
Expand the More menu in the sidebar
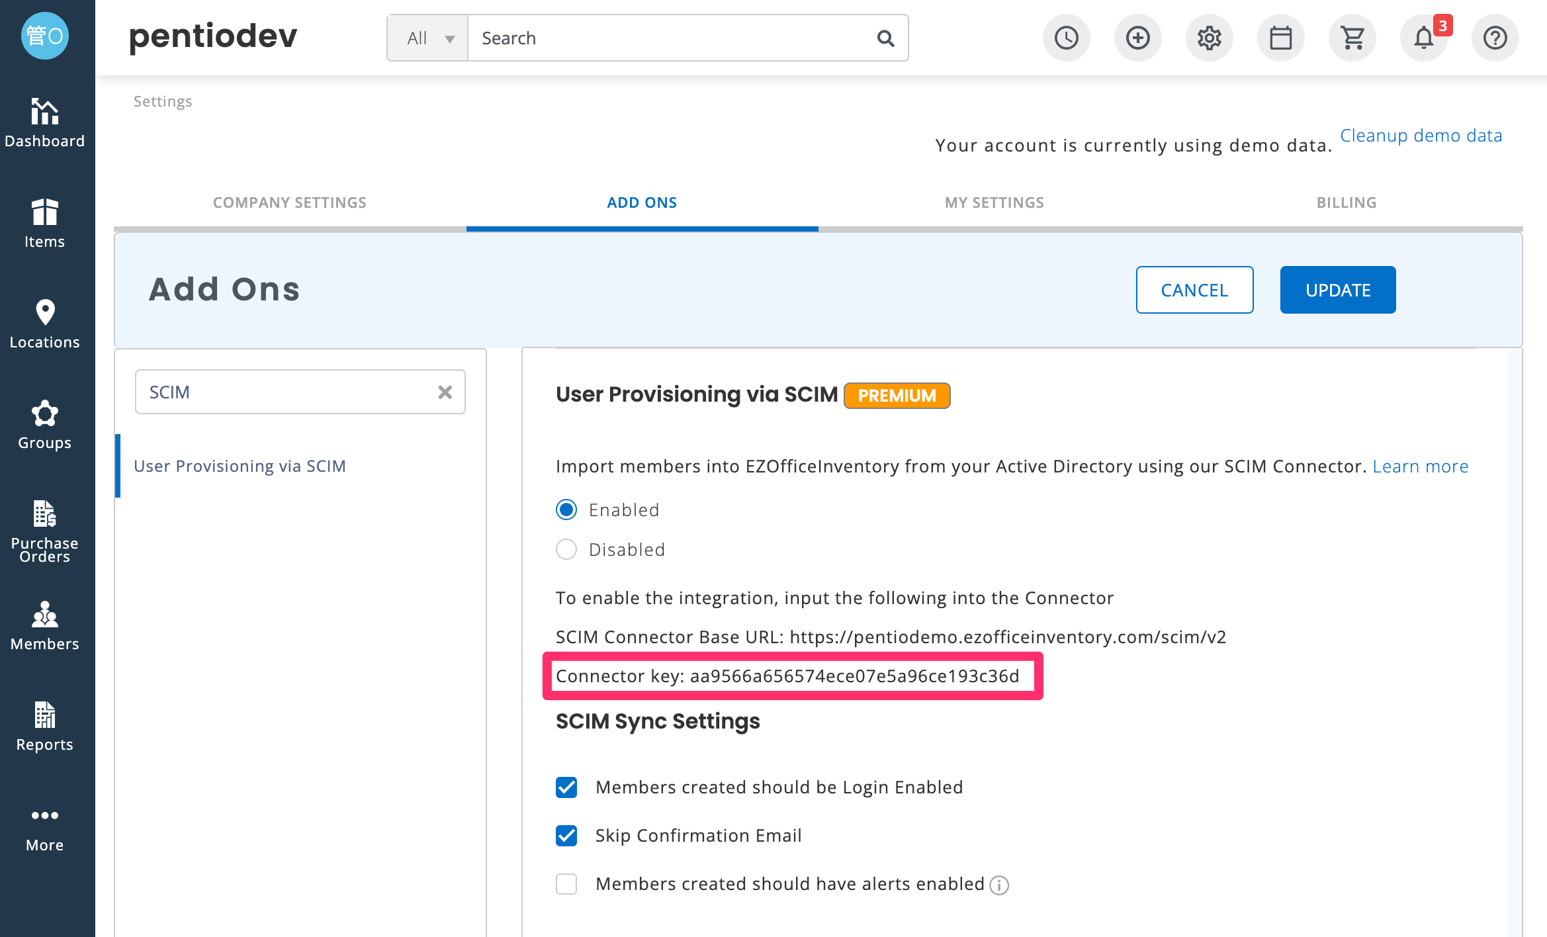pyautogui.click(x=45, y=830)
